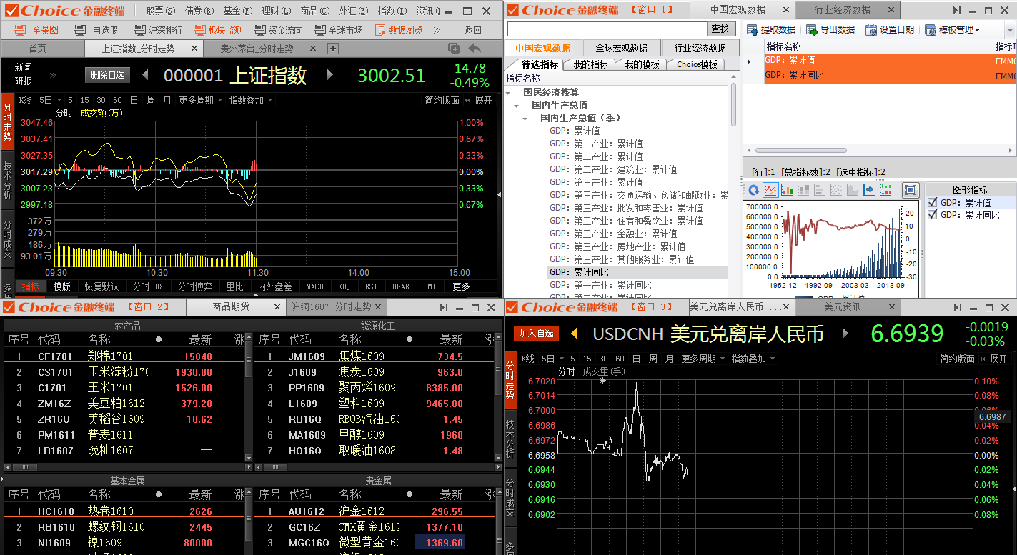1017x555 pixels.
Task: Click the duplicate window icon beside tabs
Action: pos(454,48)
